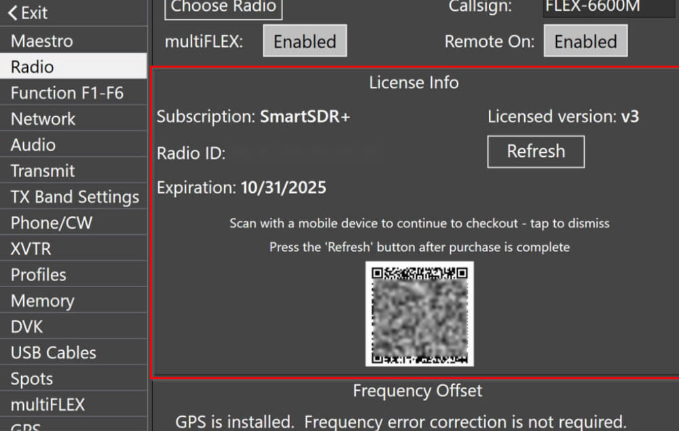679x431 pixels.
Task: Open the Spots settings page
Action: (x=32, y=378)
